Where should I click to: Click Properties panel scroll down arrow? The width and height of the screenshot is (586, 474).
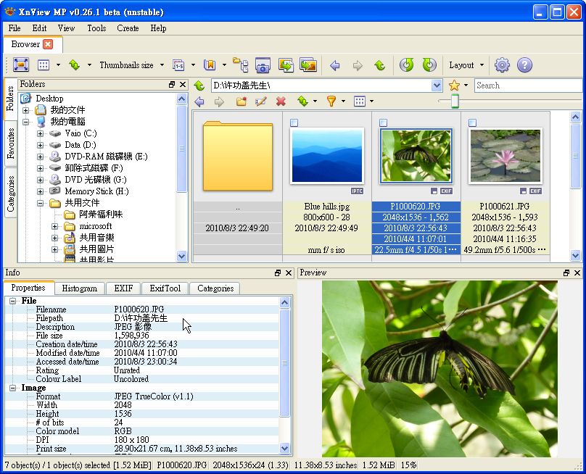coord(284,448)
